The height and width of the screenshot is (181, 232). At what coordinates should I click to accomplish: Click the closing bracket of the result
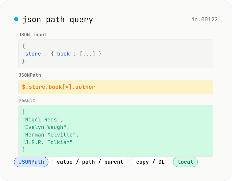click(23, 150)
